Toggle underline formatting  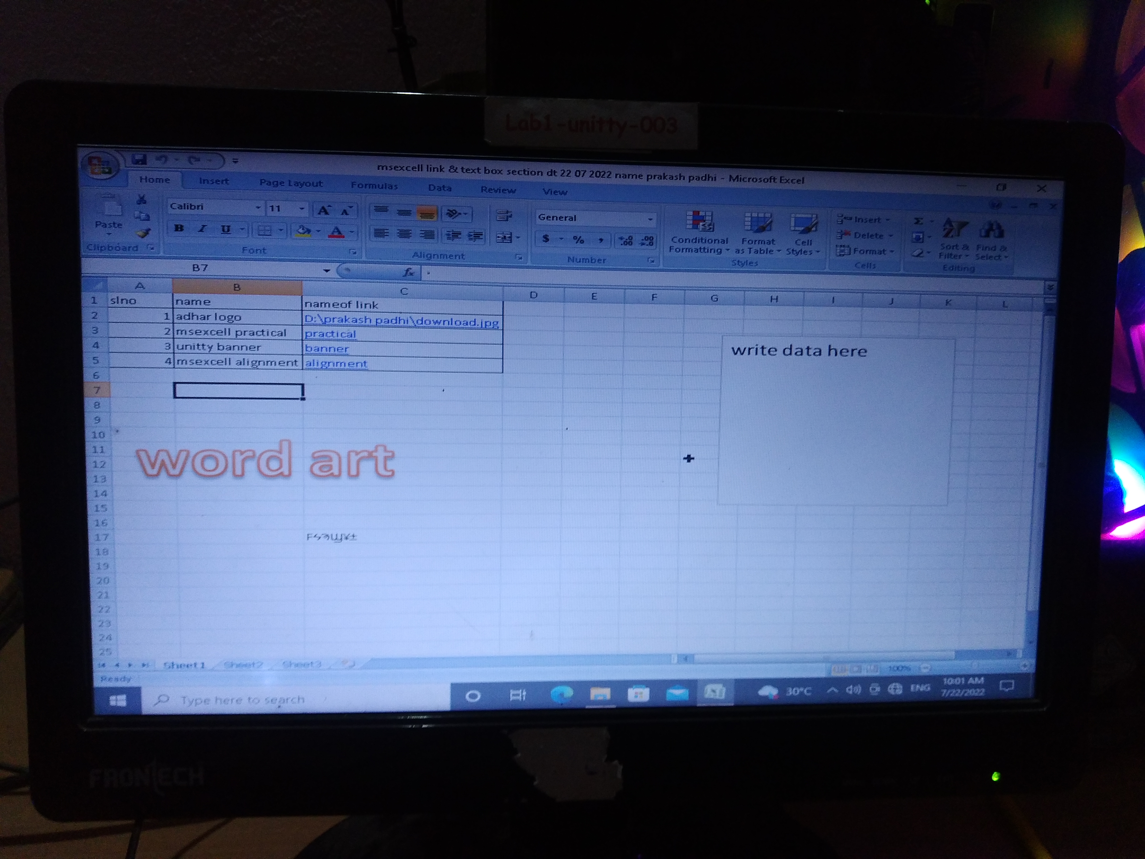[x=226, y=229]
